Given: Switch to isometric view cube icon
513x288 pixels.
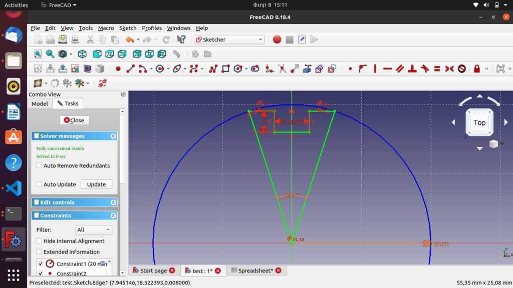Looking at the screenshot, I should (x=82, y=54).
